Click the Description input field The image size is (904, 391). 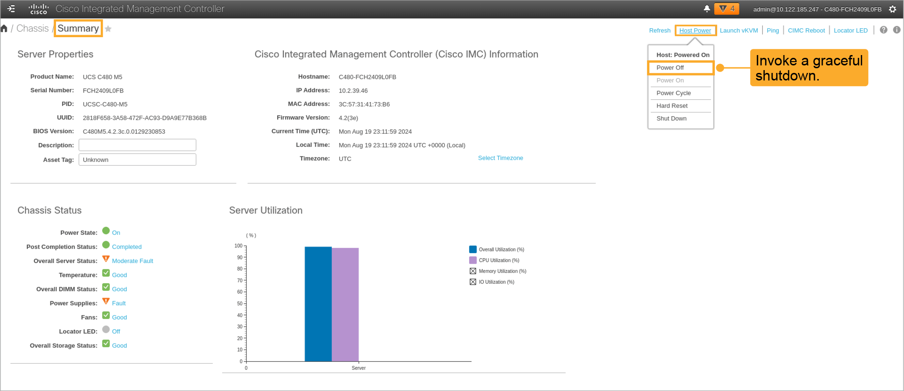[x=137, y=145]
